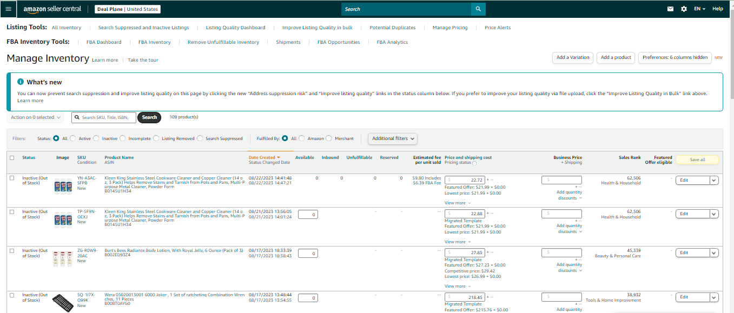Screen dimensions: 734x313
Task: Open Shipments
Action: tap(288, 42)
